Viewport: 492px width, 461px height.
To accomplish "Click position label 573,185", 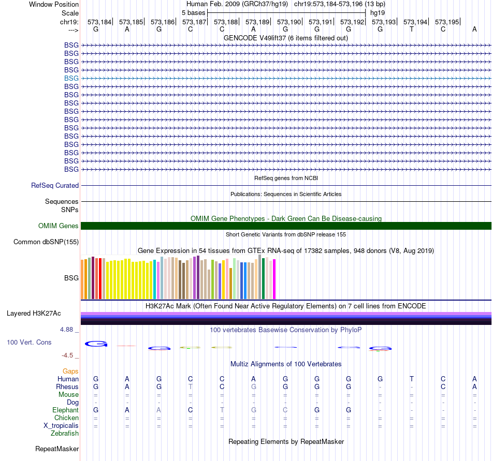I will (131, 22).
